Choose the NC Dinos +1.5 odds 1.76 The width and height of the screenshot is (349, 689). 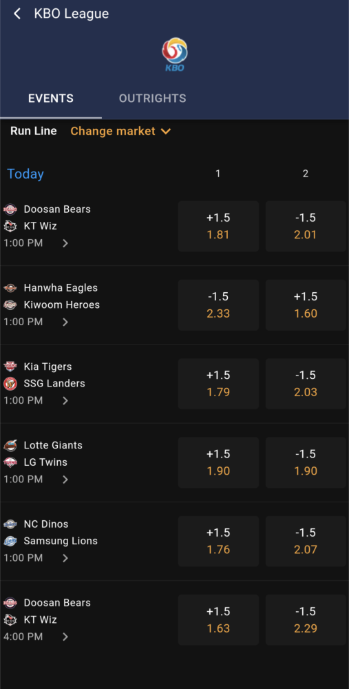point(218,541)
